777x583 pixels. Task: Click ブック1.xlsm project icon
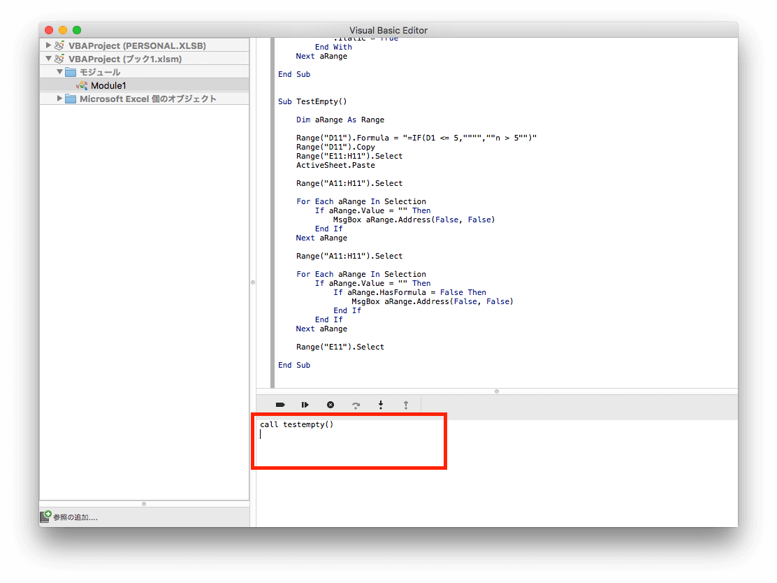click(x=59, y=59)
